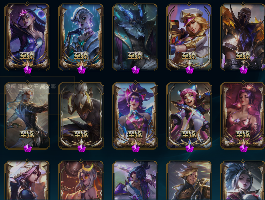Viewport: 265px width, 200px height.
Task: Click the purple gem under the pink-dress flower-haired woman
Action: point(243,148)
